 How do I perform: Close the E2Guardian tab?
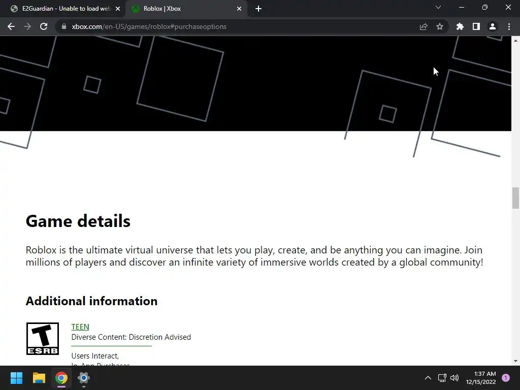(x=118, y=9)
